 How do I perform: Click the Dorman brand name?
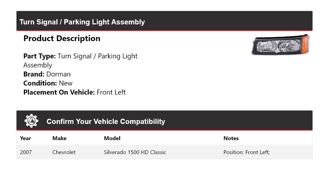(x=58, y=74)
